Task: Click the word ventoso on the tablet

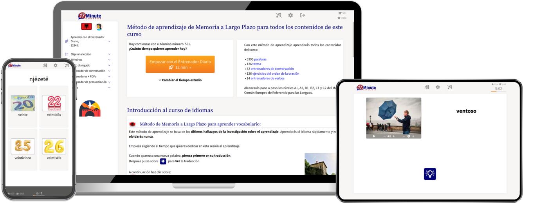Action: pos(466,111)
